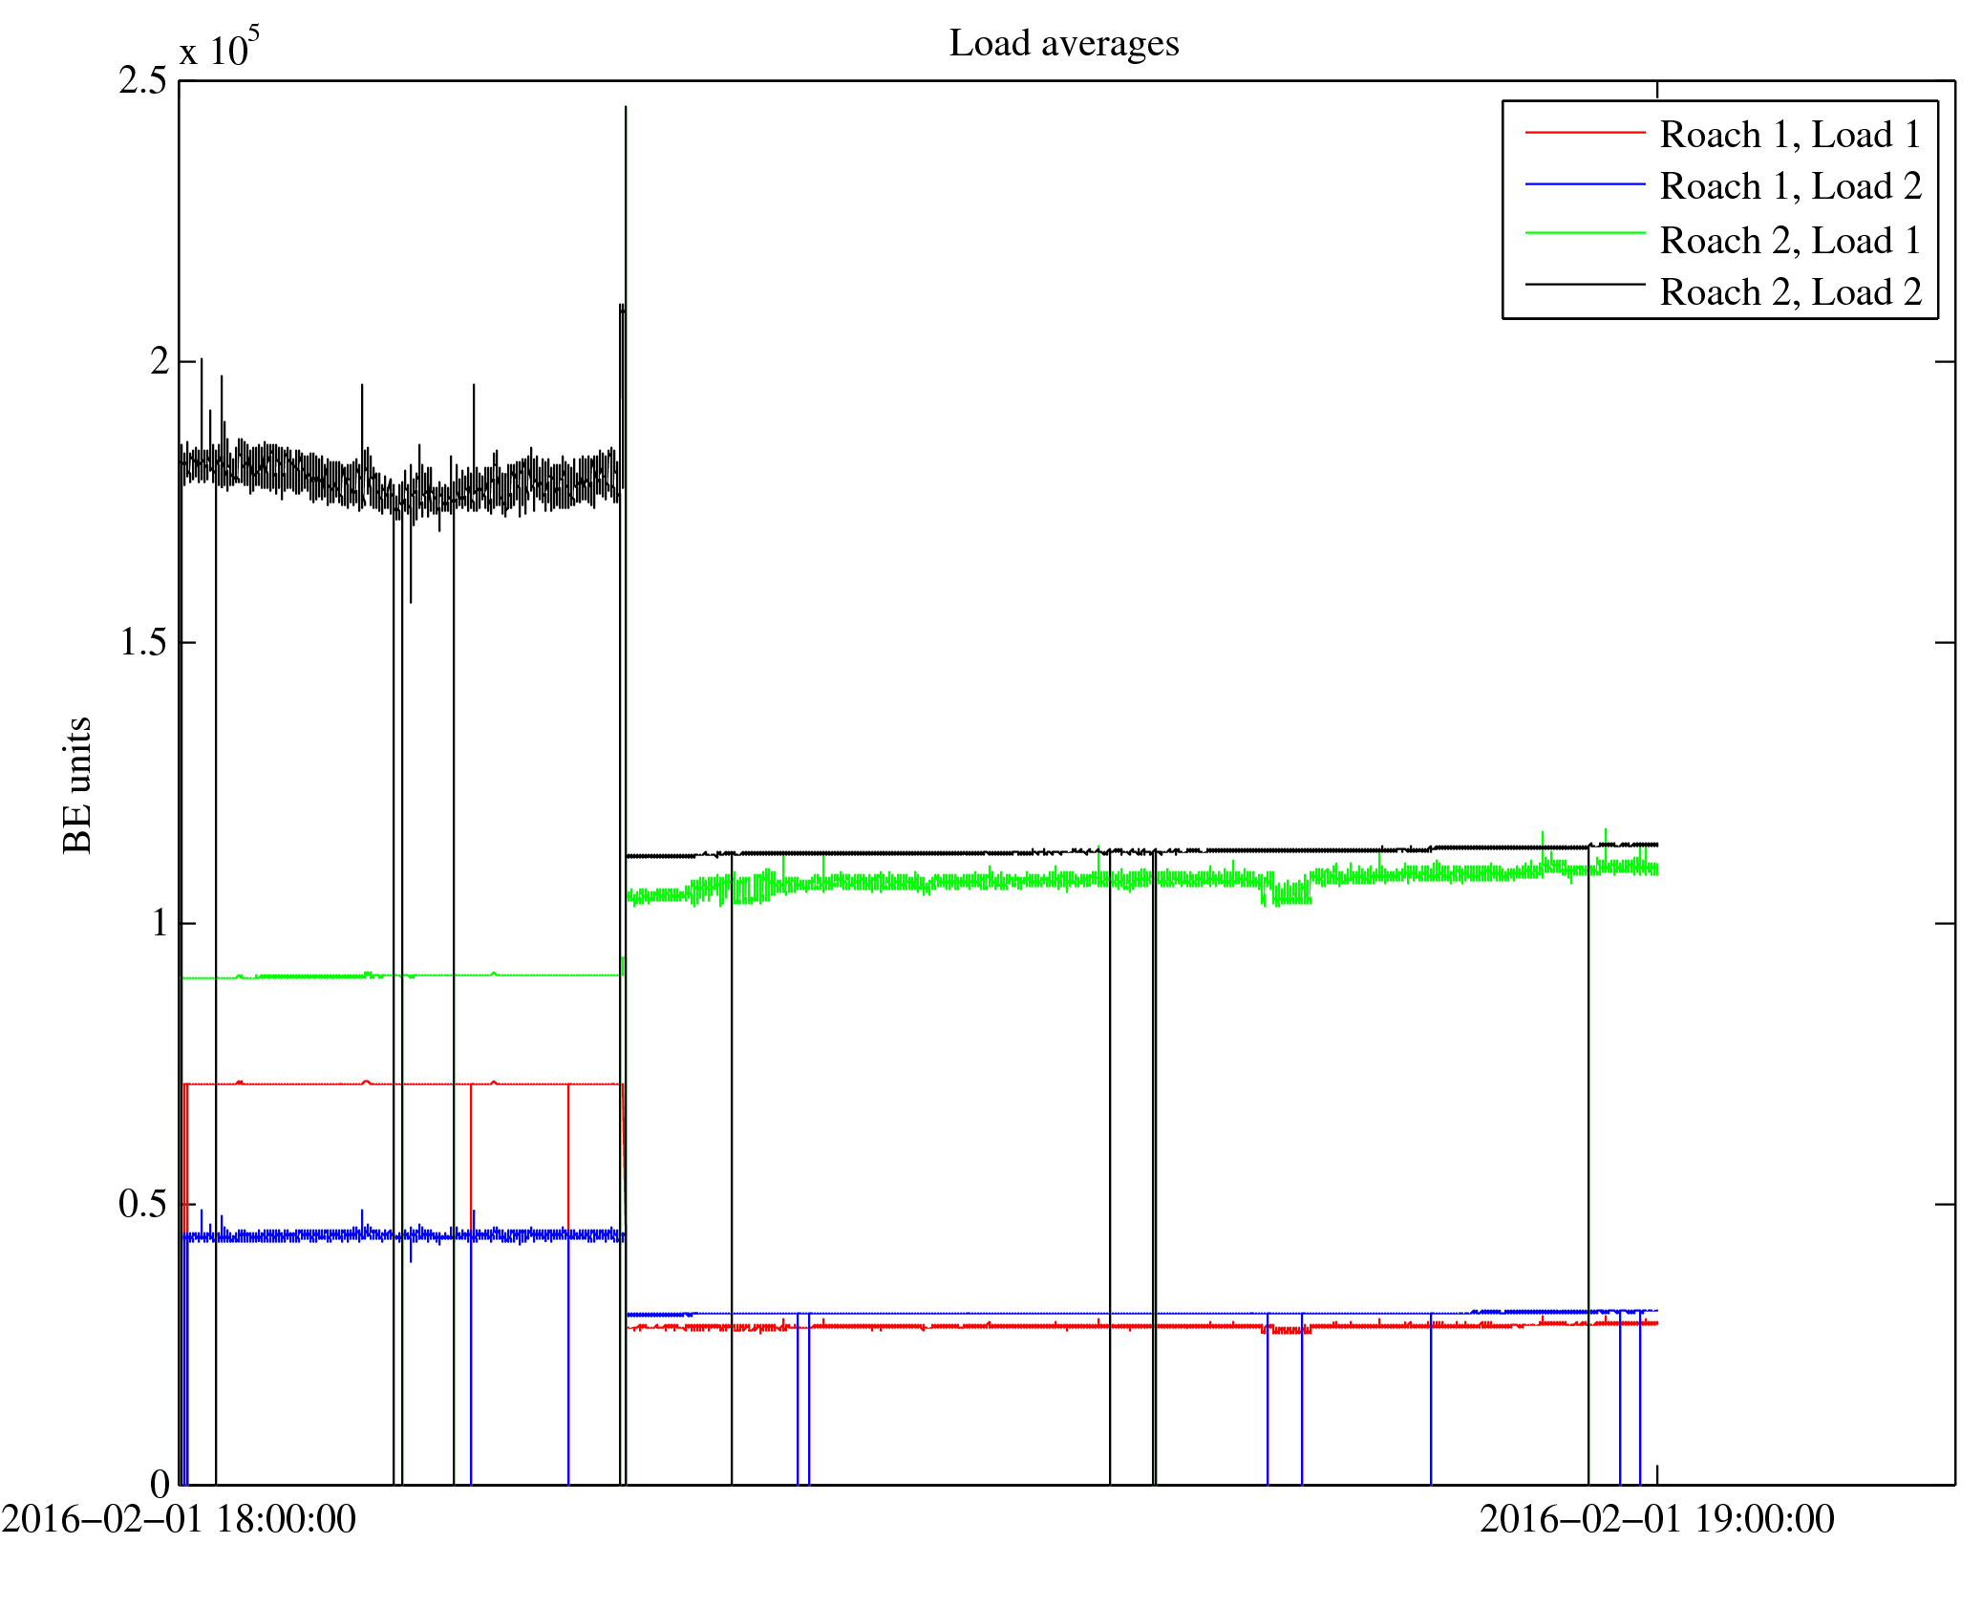
Task: Click the 'Roach 2, Load 1' legend label
Action: point(1790,241)
